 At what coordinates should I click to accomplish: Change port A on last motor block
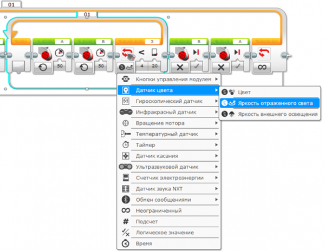(x=240, y=42)
